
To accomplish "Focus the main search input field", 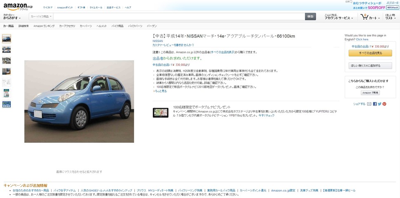I will (179, 16).
